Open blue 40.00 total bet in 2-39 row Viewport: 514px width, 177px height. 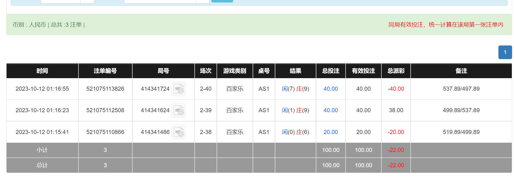tap(331, 110)
